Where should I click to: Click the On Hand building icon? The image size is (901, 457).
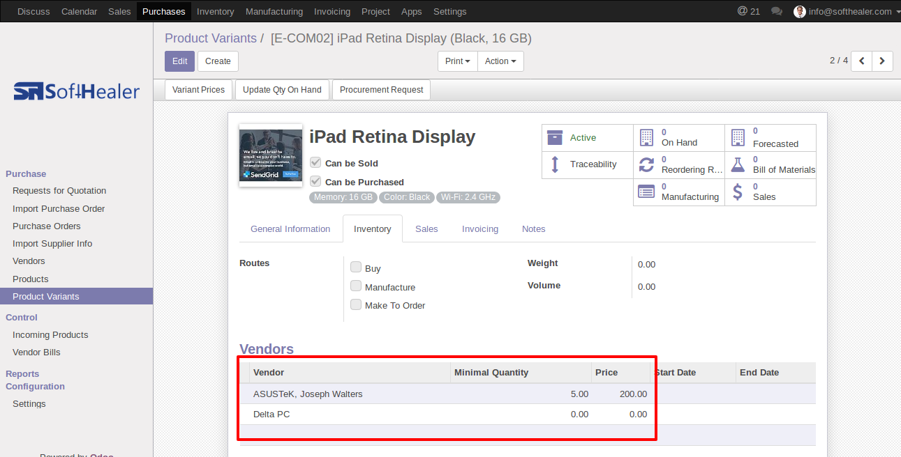click(x=646, y=137)
